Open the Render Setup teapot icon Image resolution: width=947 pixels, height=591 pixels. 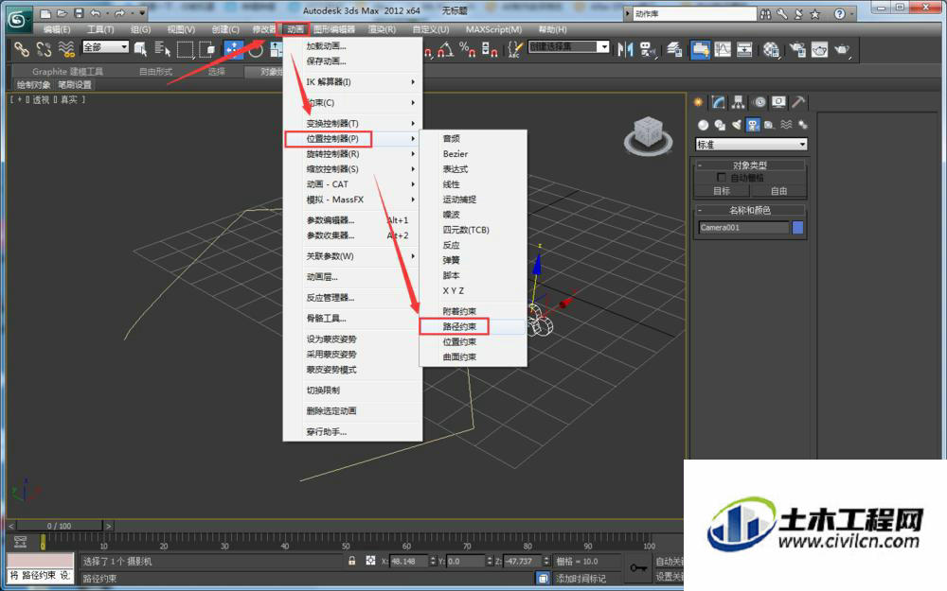tap(797, 49)
